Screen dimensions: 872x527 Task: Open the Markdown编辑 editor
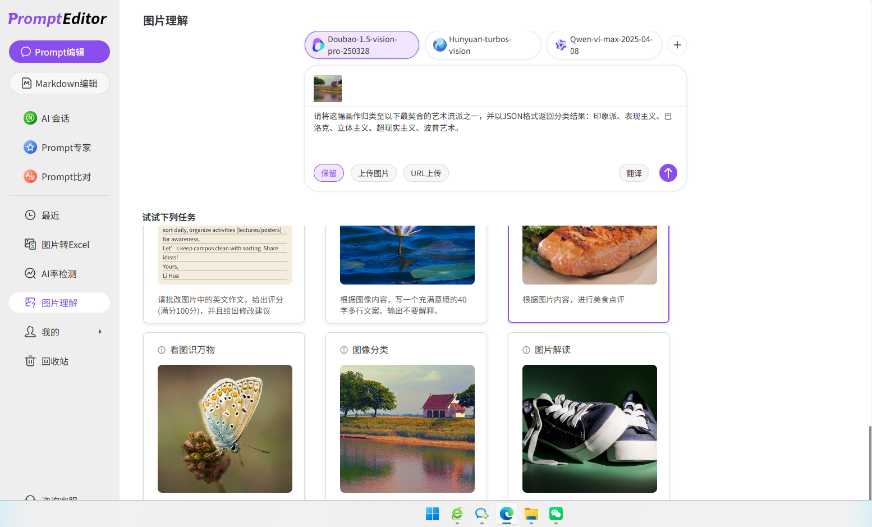[x=59, y=83]
